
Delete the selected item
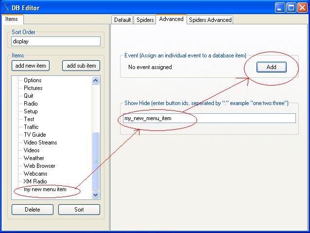click(33, 210)
